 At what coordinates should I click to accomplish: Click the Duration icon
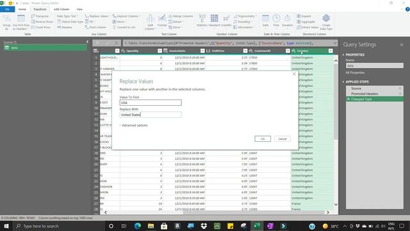pos(288,21)
